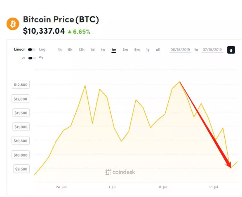Switch to the 3m time range
This screenshot has width=242, height=197.
tap(125, 50)
